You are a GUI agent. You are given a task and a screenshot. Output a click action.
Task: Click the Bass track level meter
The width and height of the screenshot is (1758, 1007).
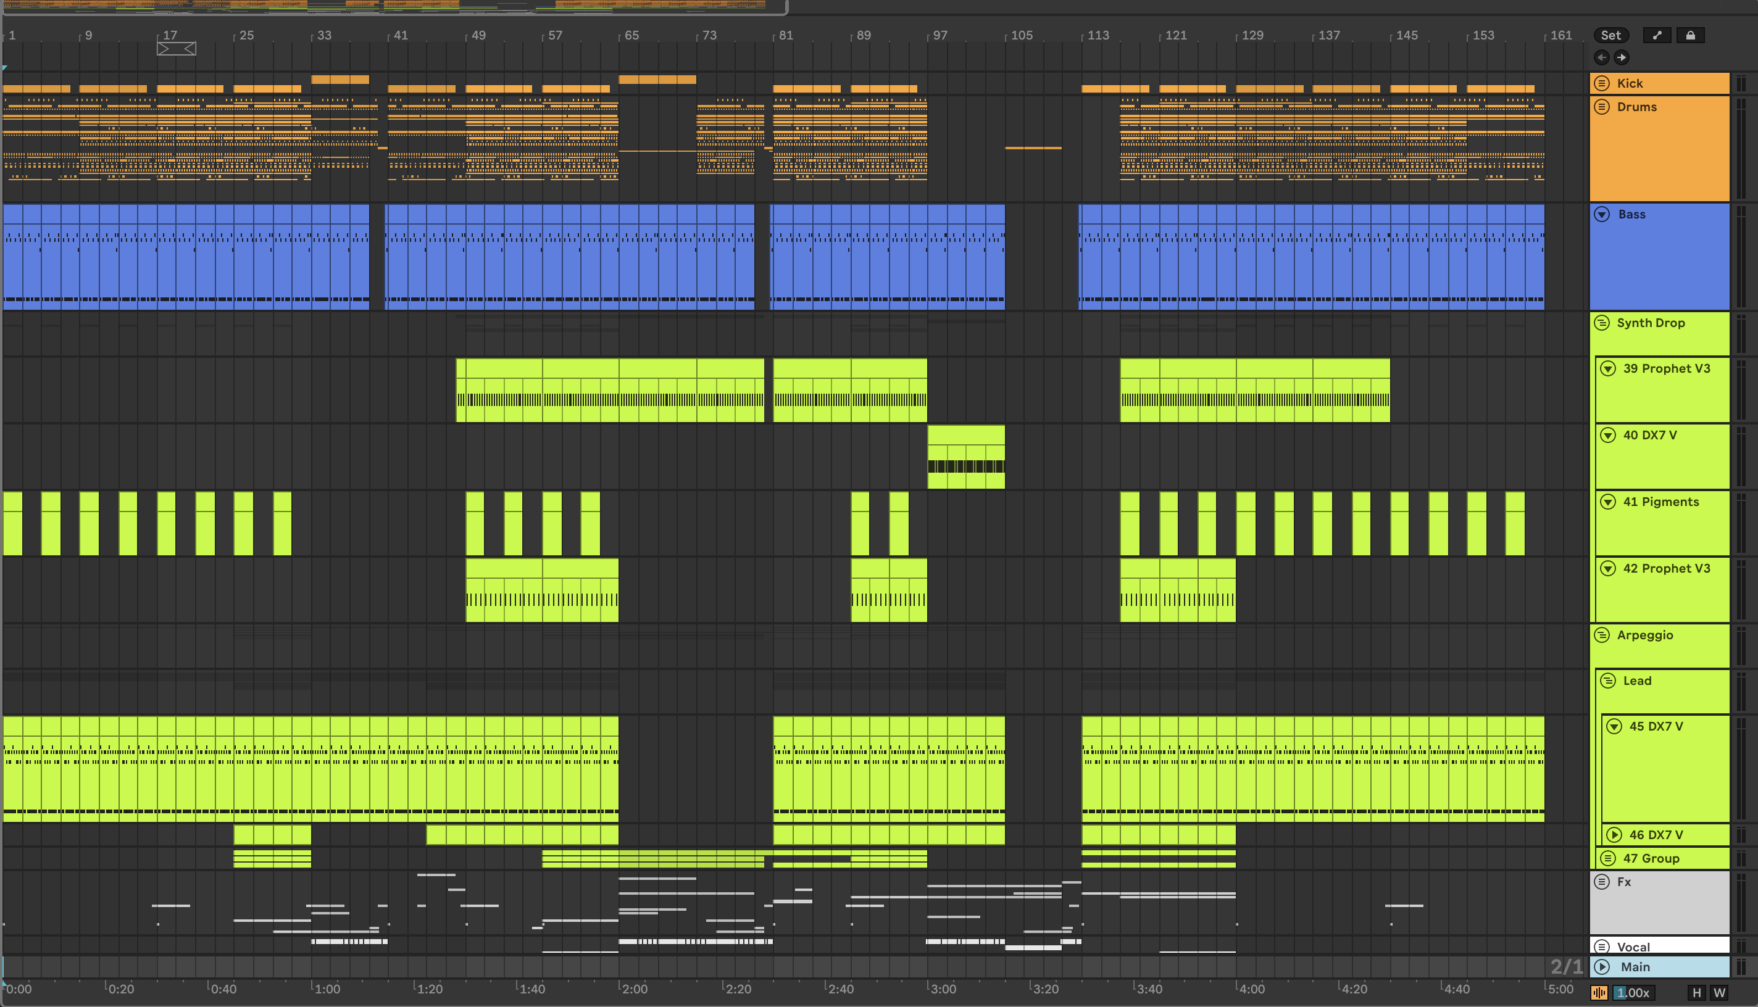point(1741,257)
